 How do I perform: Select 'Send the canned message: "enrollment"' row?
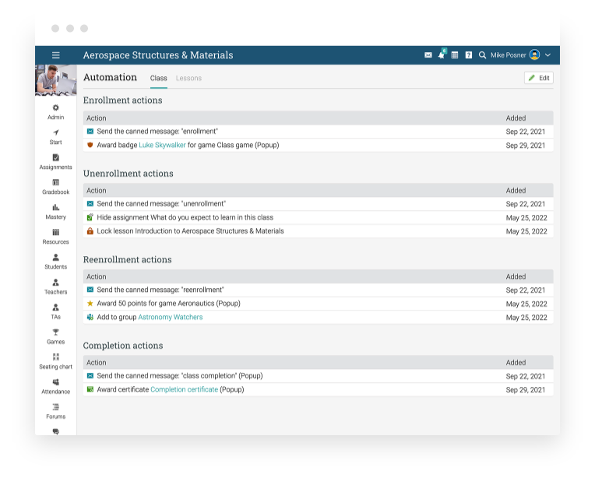point(318,132)
